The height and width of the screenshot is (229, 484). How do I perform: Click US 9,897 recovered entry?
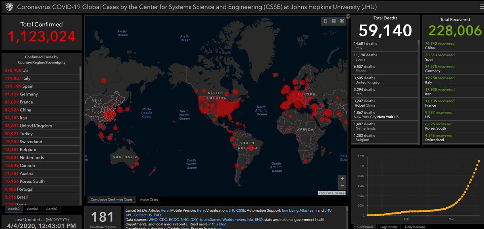click(x=452, y=114)
